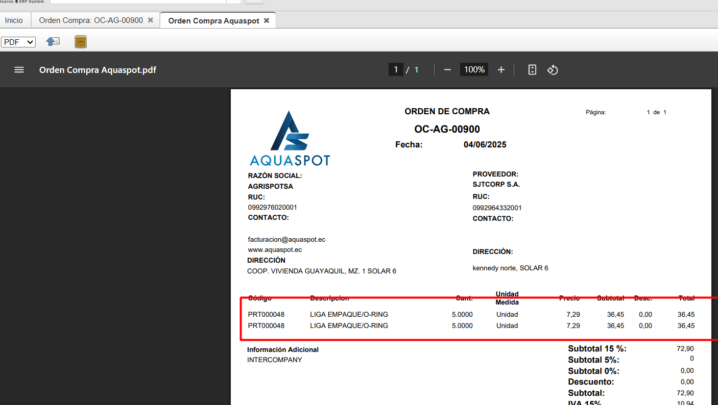This screenshot has height=405, width=718.
Task: Click the facturacion@aquaspot.ec email text
Action: point(286,239)
